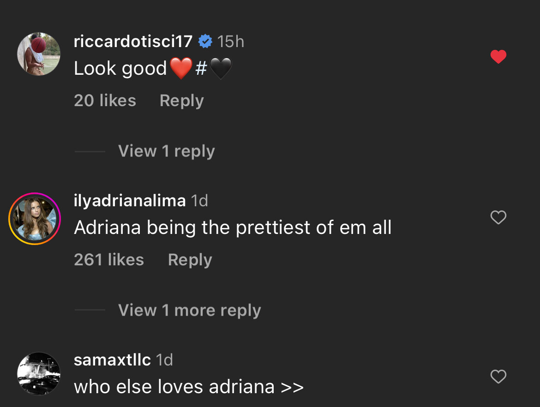Open samaxtllc's profile picture

point(39,373)
